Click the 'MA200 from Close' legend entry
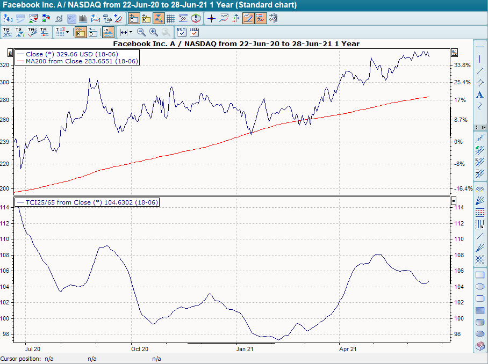This screenshot has height=364, width=488. pos(81,61)
